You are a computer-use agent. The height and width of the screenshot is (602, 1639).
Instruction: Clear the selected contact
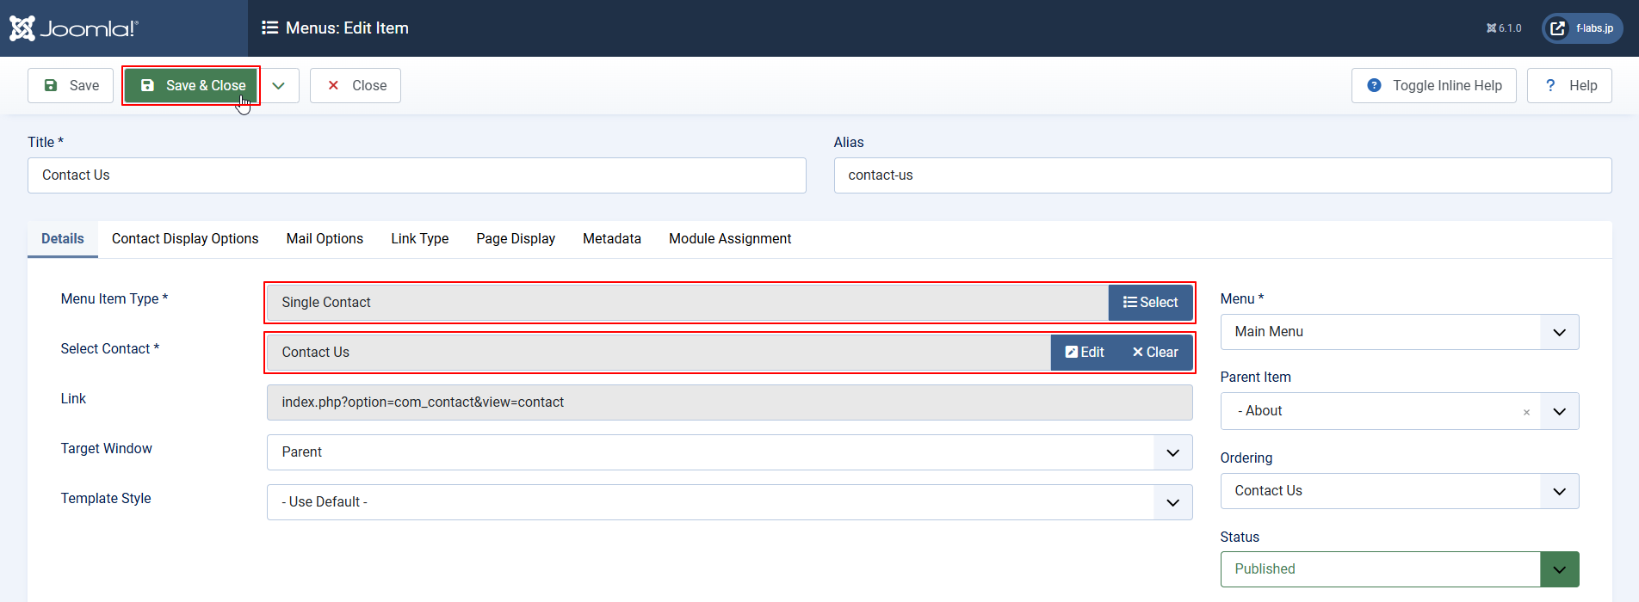1155,353
